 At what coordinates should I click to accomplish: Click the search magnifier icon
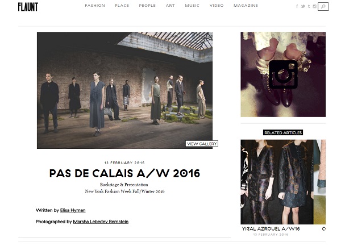pos(323,6)
